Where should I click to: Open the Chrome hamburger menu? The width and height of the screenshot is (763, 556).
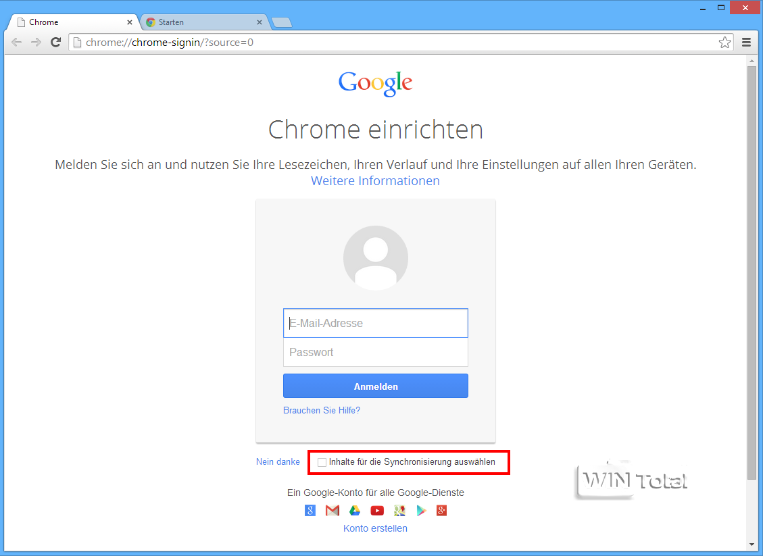click(x=746, y=43)
